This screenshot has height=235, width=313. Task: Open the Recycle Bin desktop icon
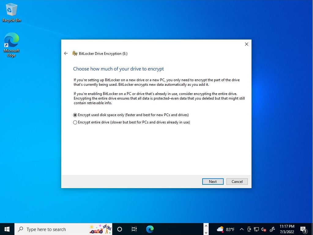tap(11, 12)
